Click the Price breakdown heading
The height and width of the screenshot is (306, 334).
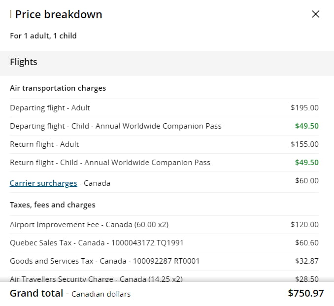tap(59, 15)
